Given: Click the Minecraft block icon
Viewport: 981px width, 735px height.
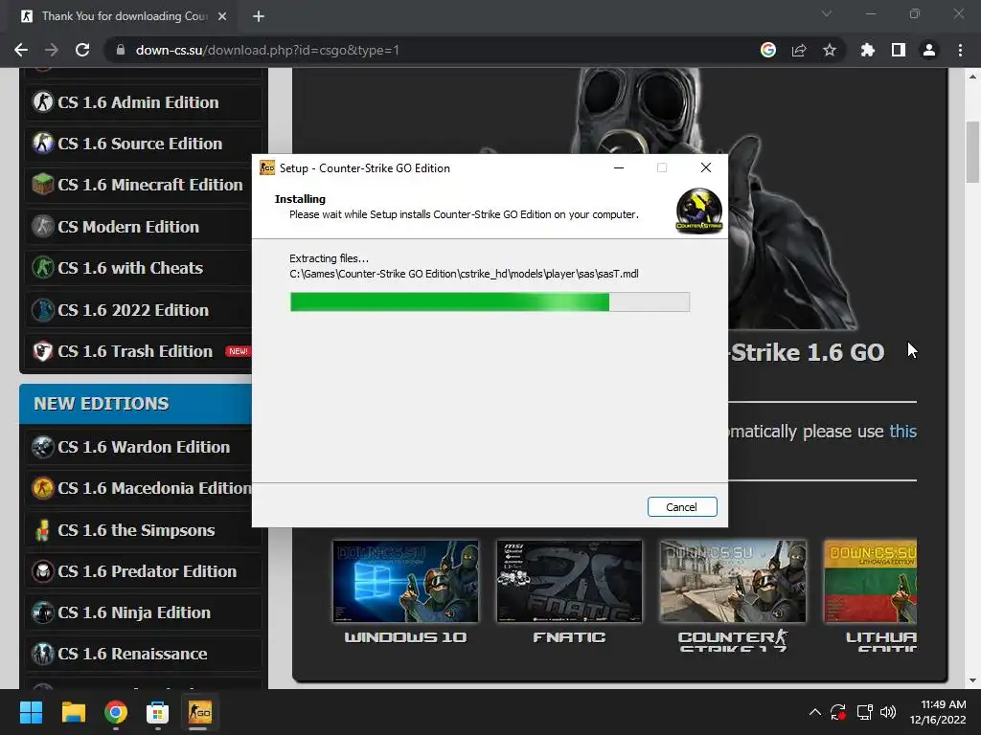Looking at the screenshot, I should [42, 185].
